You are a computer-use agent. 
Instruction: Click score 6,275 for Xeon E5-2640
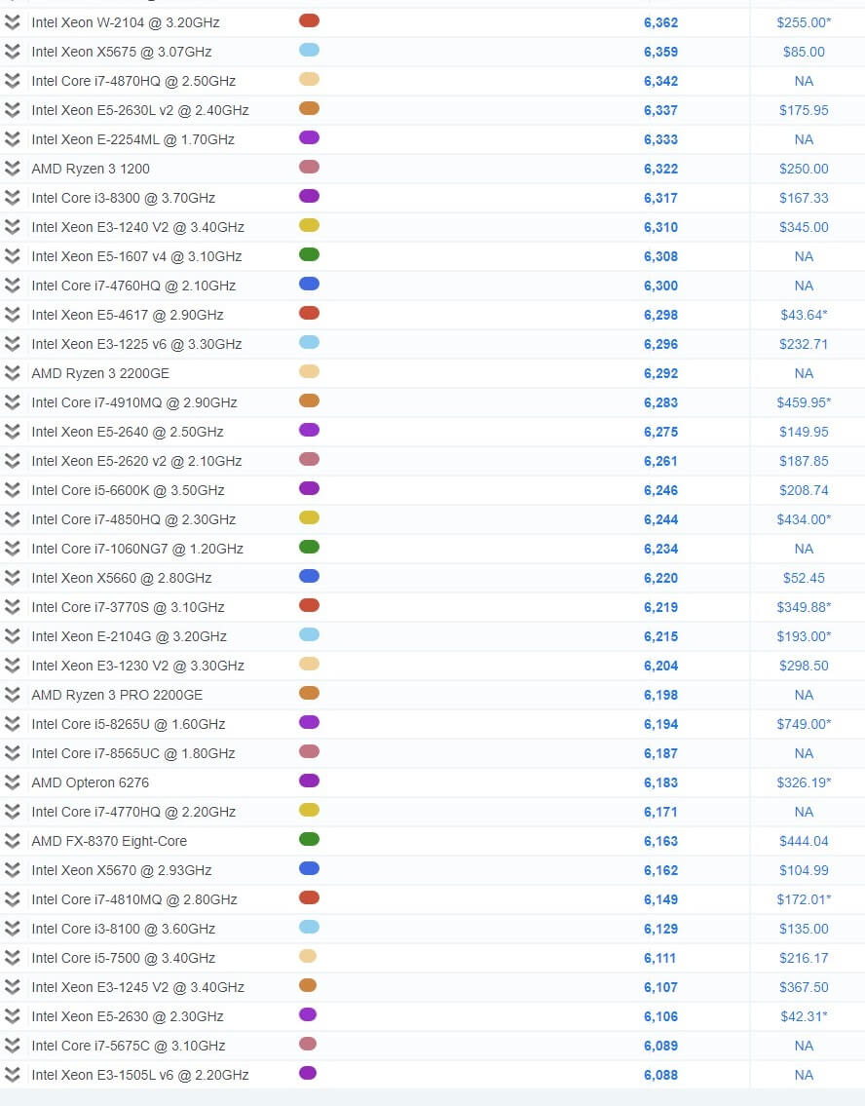point(660,432)
